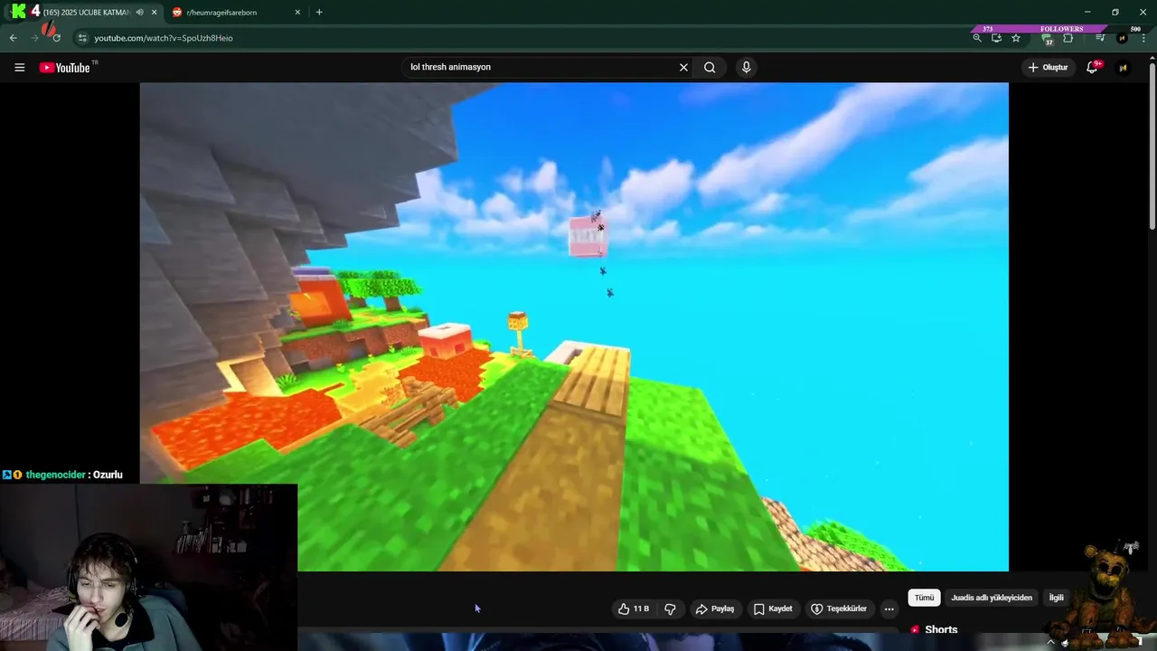Open the YouTube account avatar menu

(x=1123, y=67)
